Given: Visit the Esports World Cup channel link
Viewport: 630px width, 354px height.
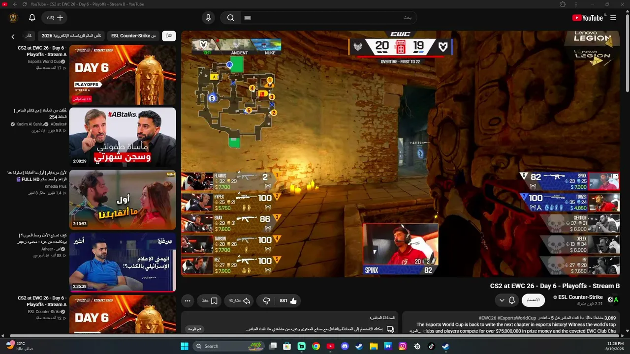Looking at the screenshot, I should click(x=45, y=61).
